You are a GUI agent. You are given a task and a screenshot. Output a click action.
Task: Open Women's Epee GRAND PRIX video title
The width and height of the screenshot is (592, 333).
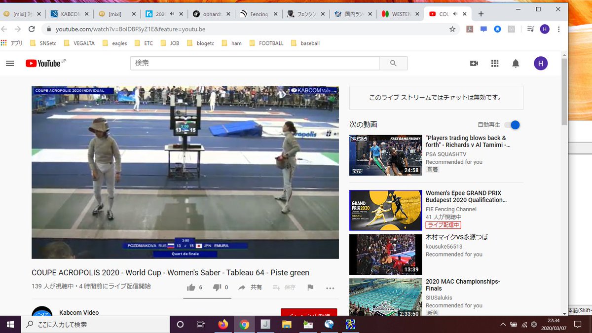pyautogui.click(x=466, y=196)
